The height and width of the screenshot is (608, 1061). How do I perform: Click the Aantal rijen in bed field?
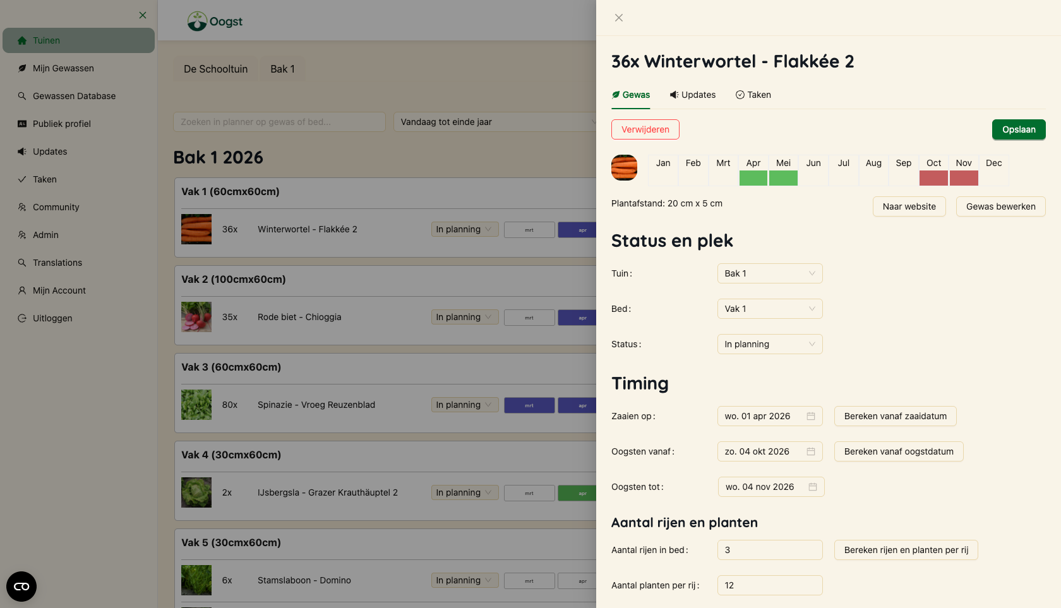[x=770, y=550]
